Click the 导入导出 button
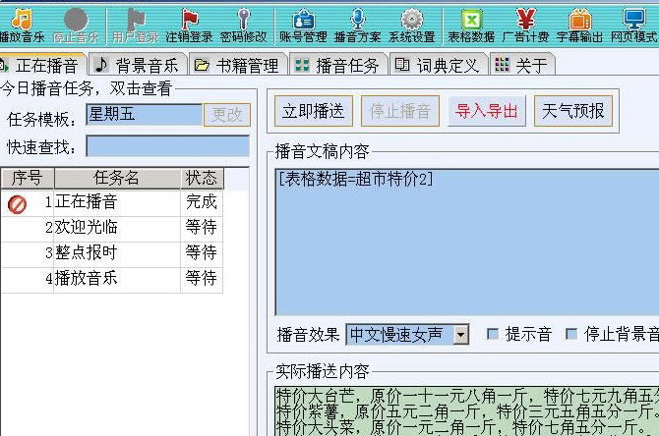The width and height of the screenshot is (659, 436). (487, 111)
